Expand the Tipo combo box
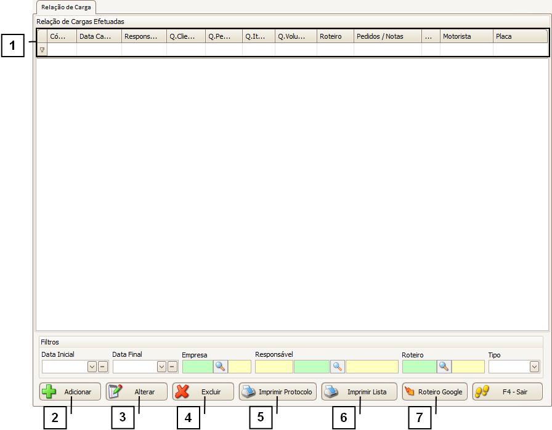Screen dimensions: 552x430 [x=534, y=367]
